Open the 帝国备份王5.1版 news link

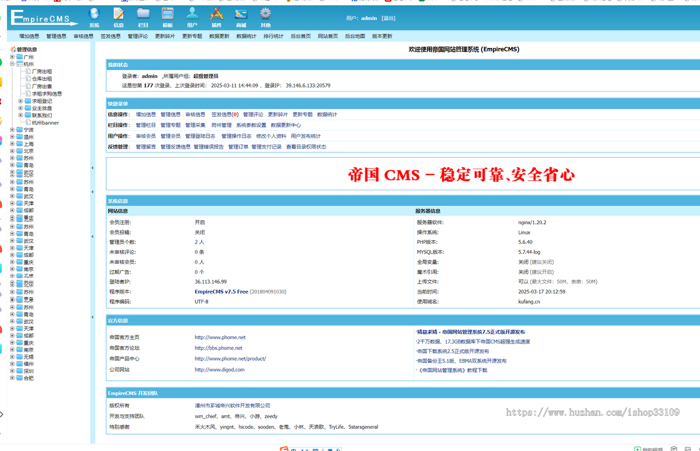click(x=461, y=361)
